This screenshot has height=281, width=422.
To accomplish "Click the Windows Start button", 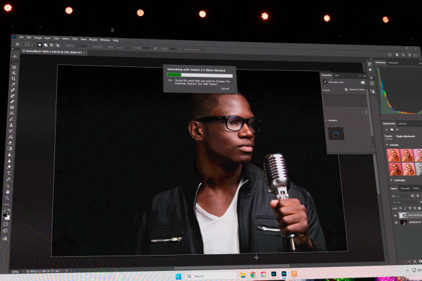I will coord(178,276).
